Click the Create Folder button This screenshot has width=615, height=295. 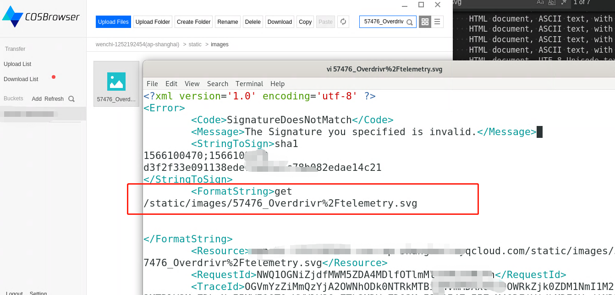click(x=193, y=22)
